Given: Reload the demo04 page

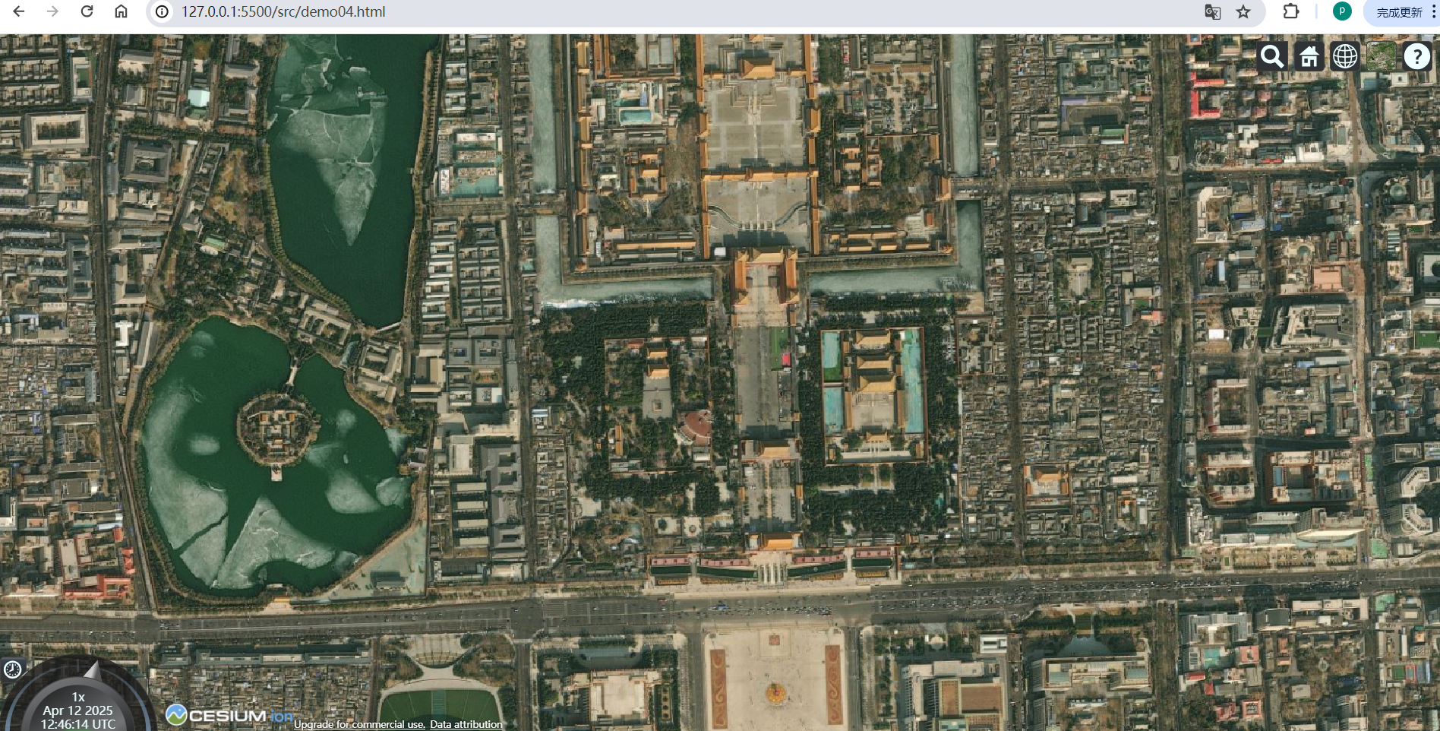Looking at the screenshot, I should (x=87, y=11).
